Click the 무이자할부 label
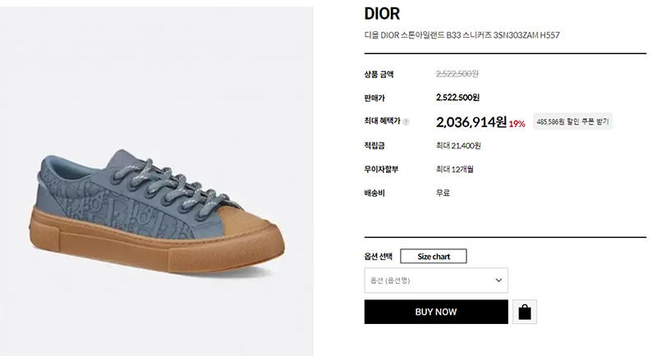 coord(381,170)
